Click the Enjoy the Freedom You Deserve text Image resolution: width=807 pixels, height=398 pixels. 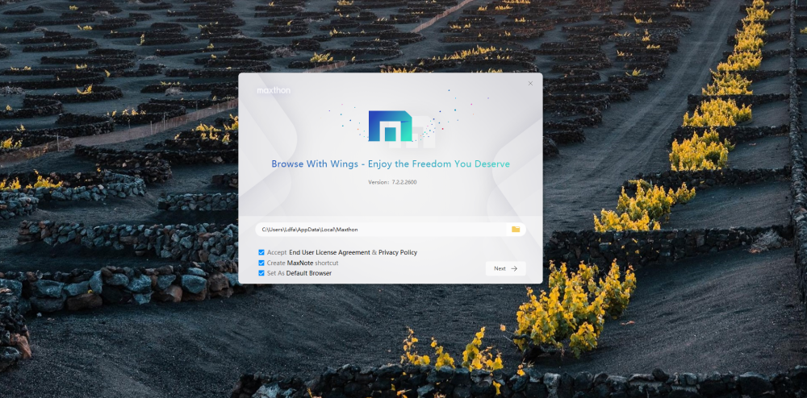[438, 164]
